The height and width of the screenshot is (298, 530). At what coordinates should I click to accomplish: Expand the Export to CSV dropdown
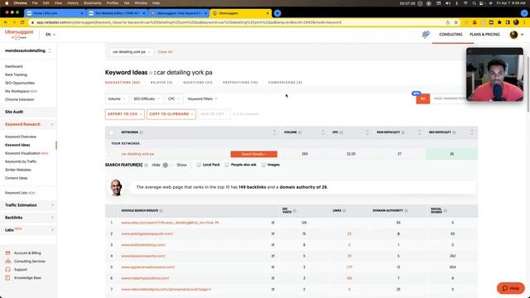click(x=125, y=114)
